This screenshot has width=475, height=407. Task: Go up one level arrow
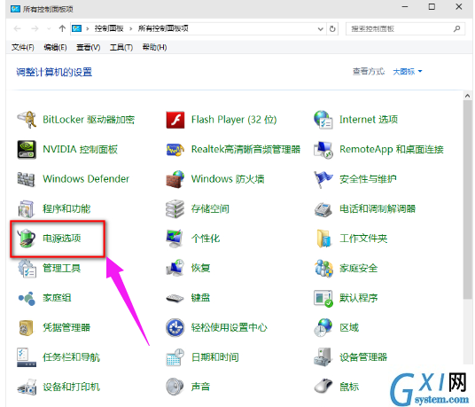pos(62,28)
